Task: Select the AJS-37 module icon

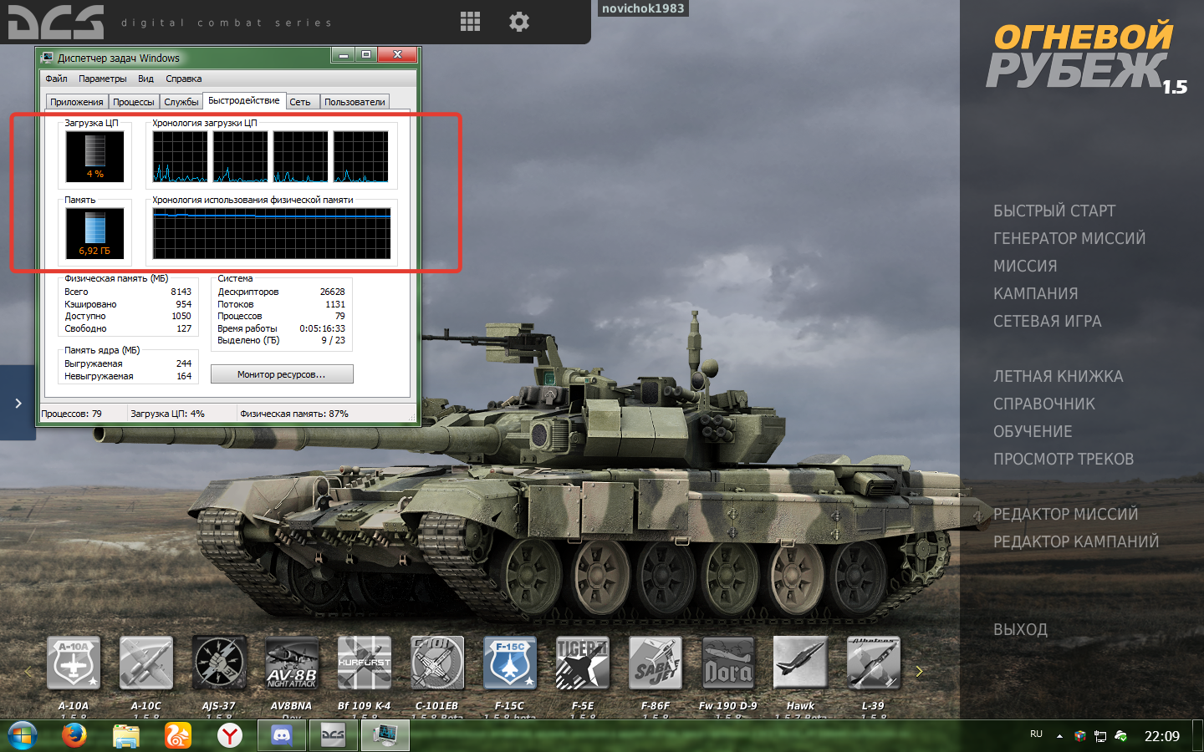Action: (x=219, y=663)
